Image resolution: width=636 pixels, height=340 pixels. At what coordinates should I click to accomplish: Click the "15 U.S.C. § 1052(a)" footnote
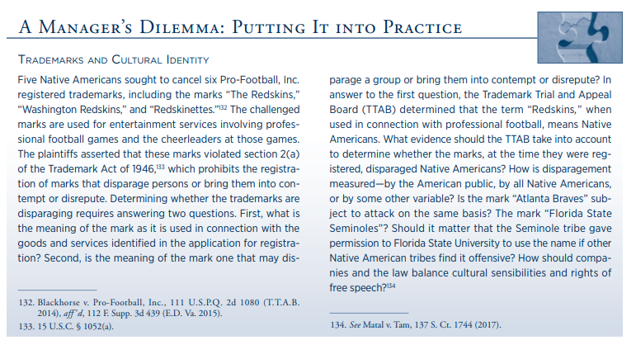pos(66,327)
